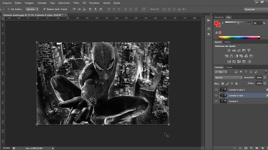Add a Gradient Map adjustment
The image size is (268, 150).
pyautogui.click(x=249, y=62)
